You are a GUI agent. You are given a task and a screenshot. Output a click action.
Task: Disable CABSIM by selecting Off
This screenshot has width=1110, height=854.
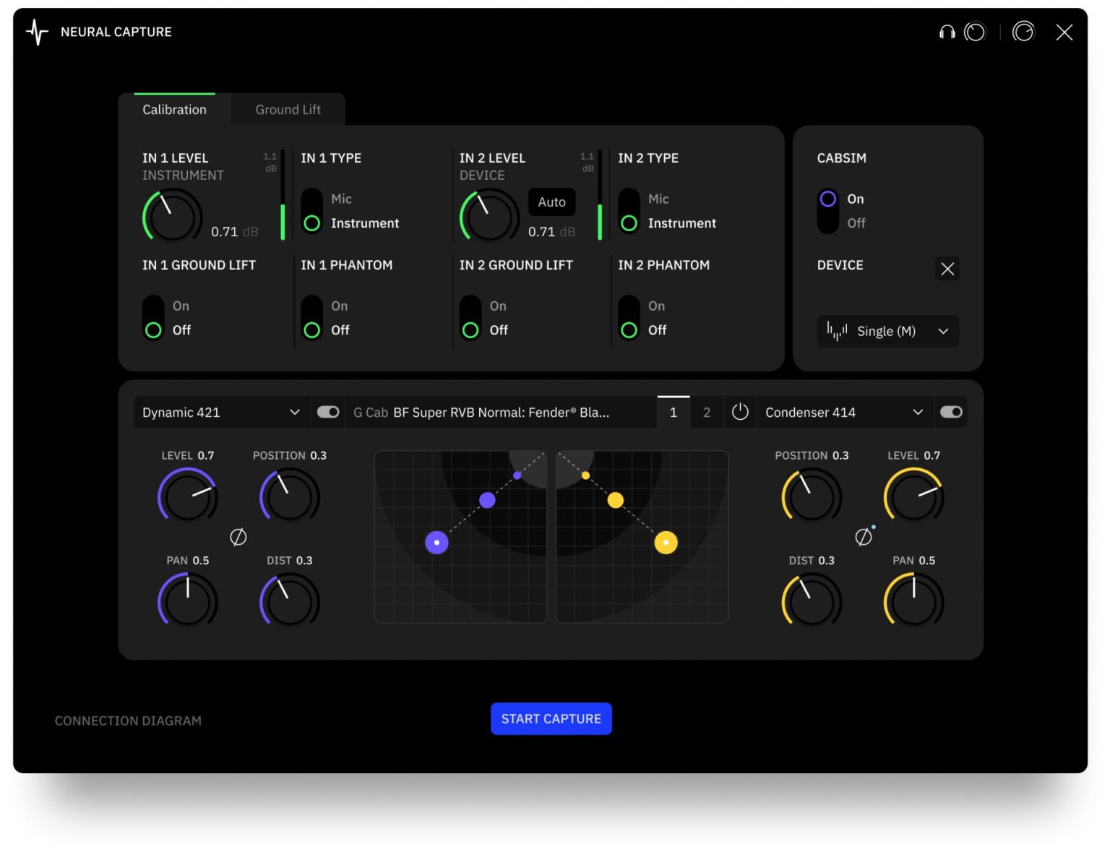pyautogui.click(x=827, y=223)
